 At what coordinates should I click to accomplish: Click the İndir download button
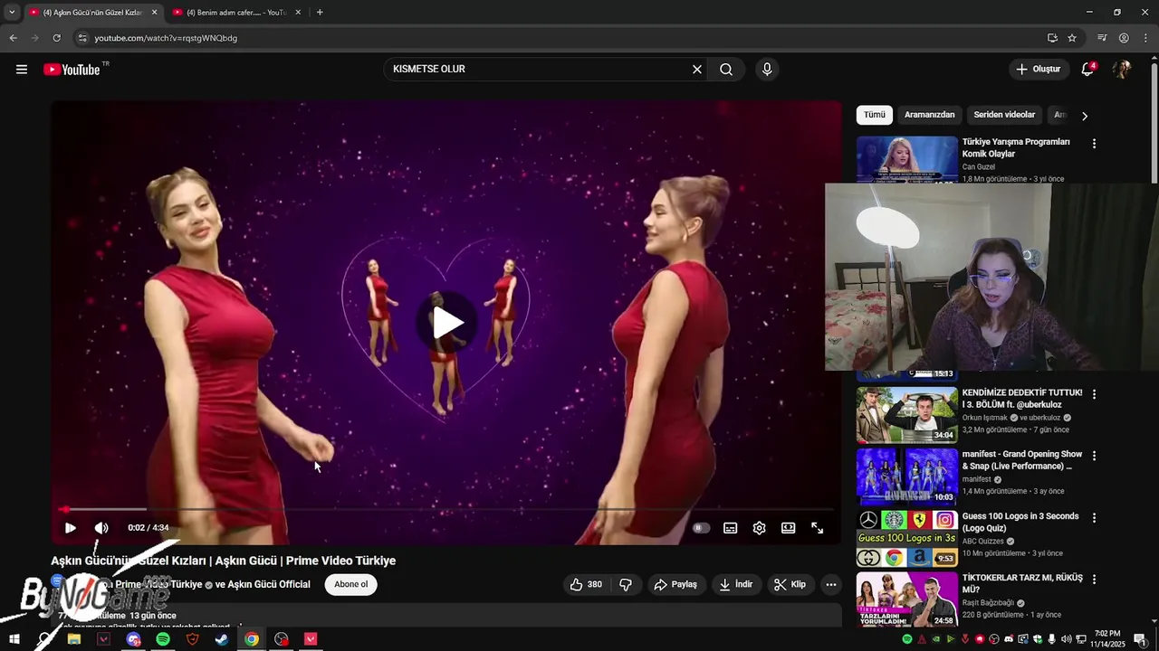[x=736, y=585]
